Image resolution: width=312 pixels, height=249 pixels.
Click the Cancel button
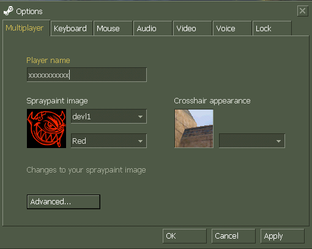[x=234, y=236]
